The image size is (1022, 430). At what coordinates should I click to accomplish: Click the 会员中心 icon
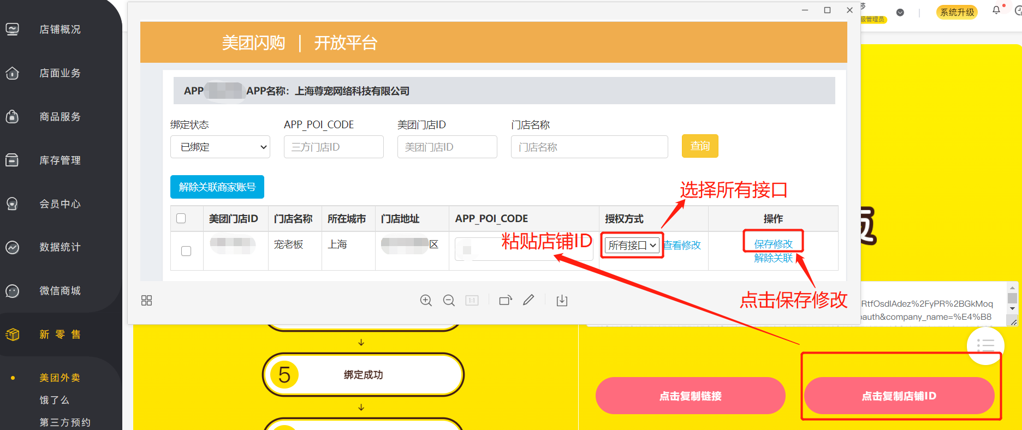12,204
